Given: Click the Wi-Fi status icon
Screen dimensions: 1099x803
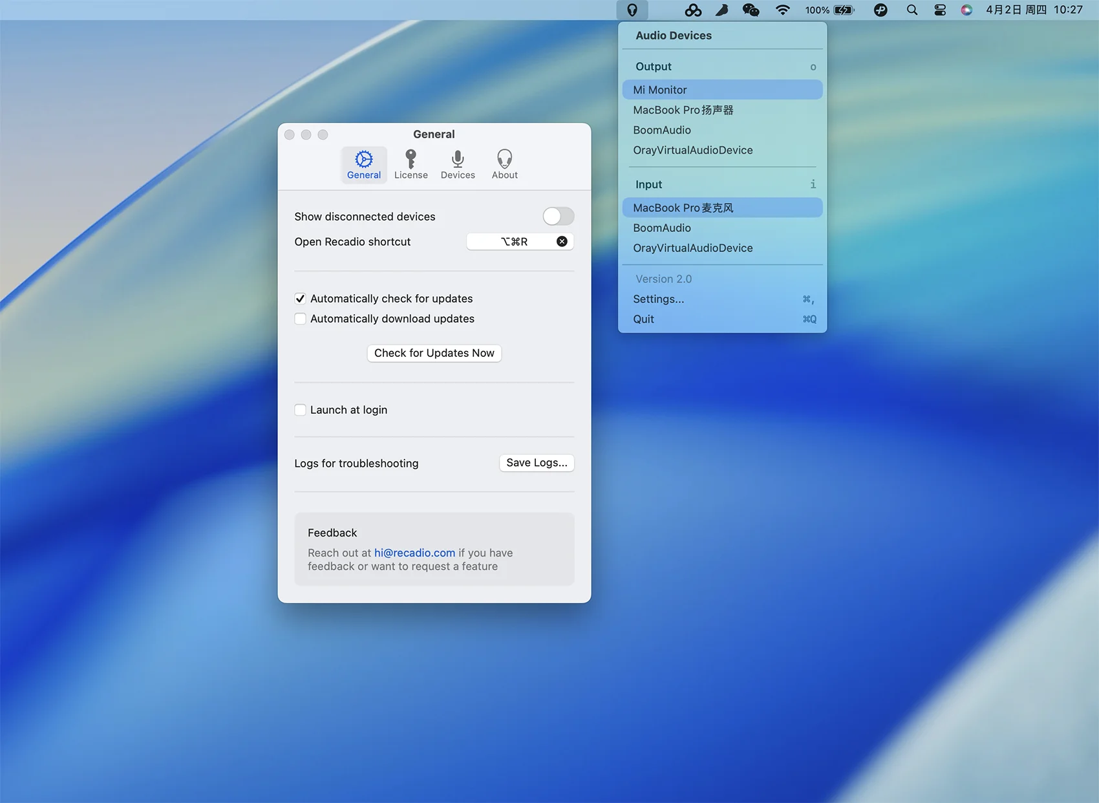Looking at the screenshot, I should click(x=782, y=10).
